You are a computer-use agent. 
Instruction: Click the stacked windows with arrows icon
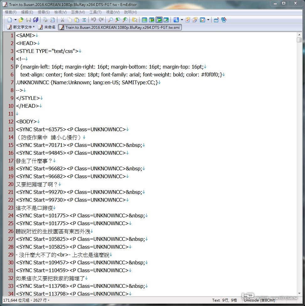[x=223, y=20]
